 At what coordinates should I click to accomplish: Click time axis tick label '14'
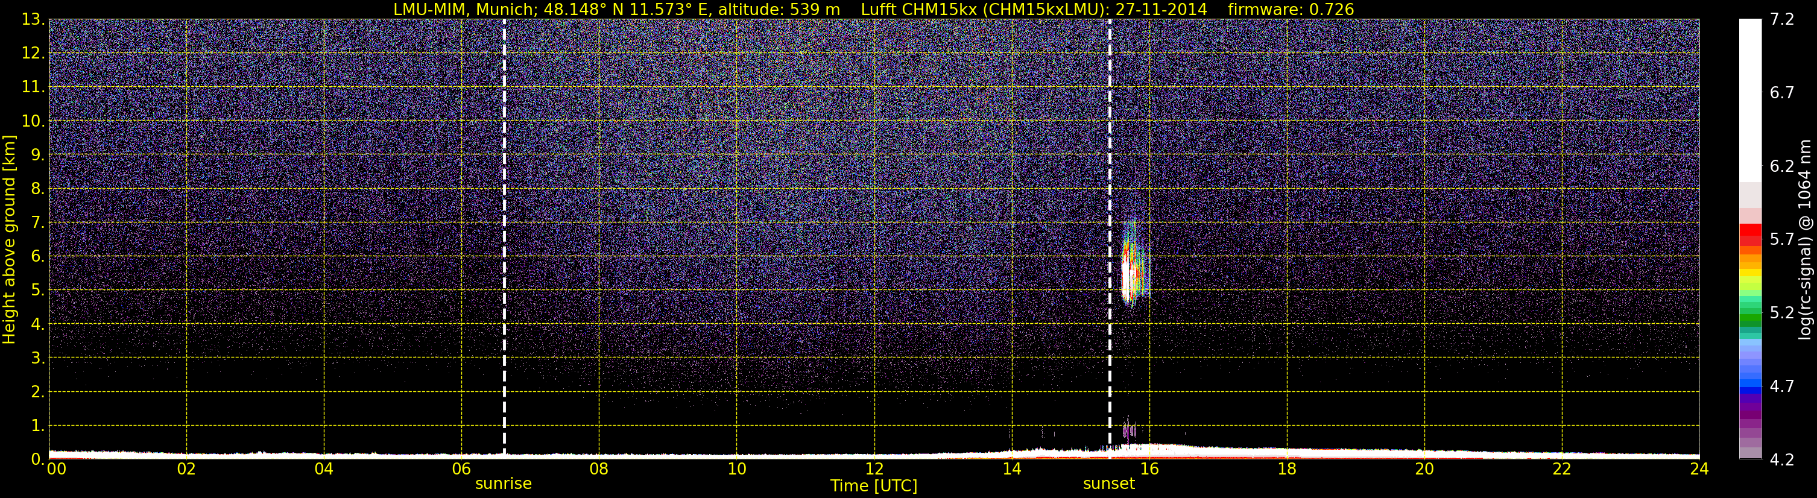(x=1011, y=469)
